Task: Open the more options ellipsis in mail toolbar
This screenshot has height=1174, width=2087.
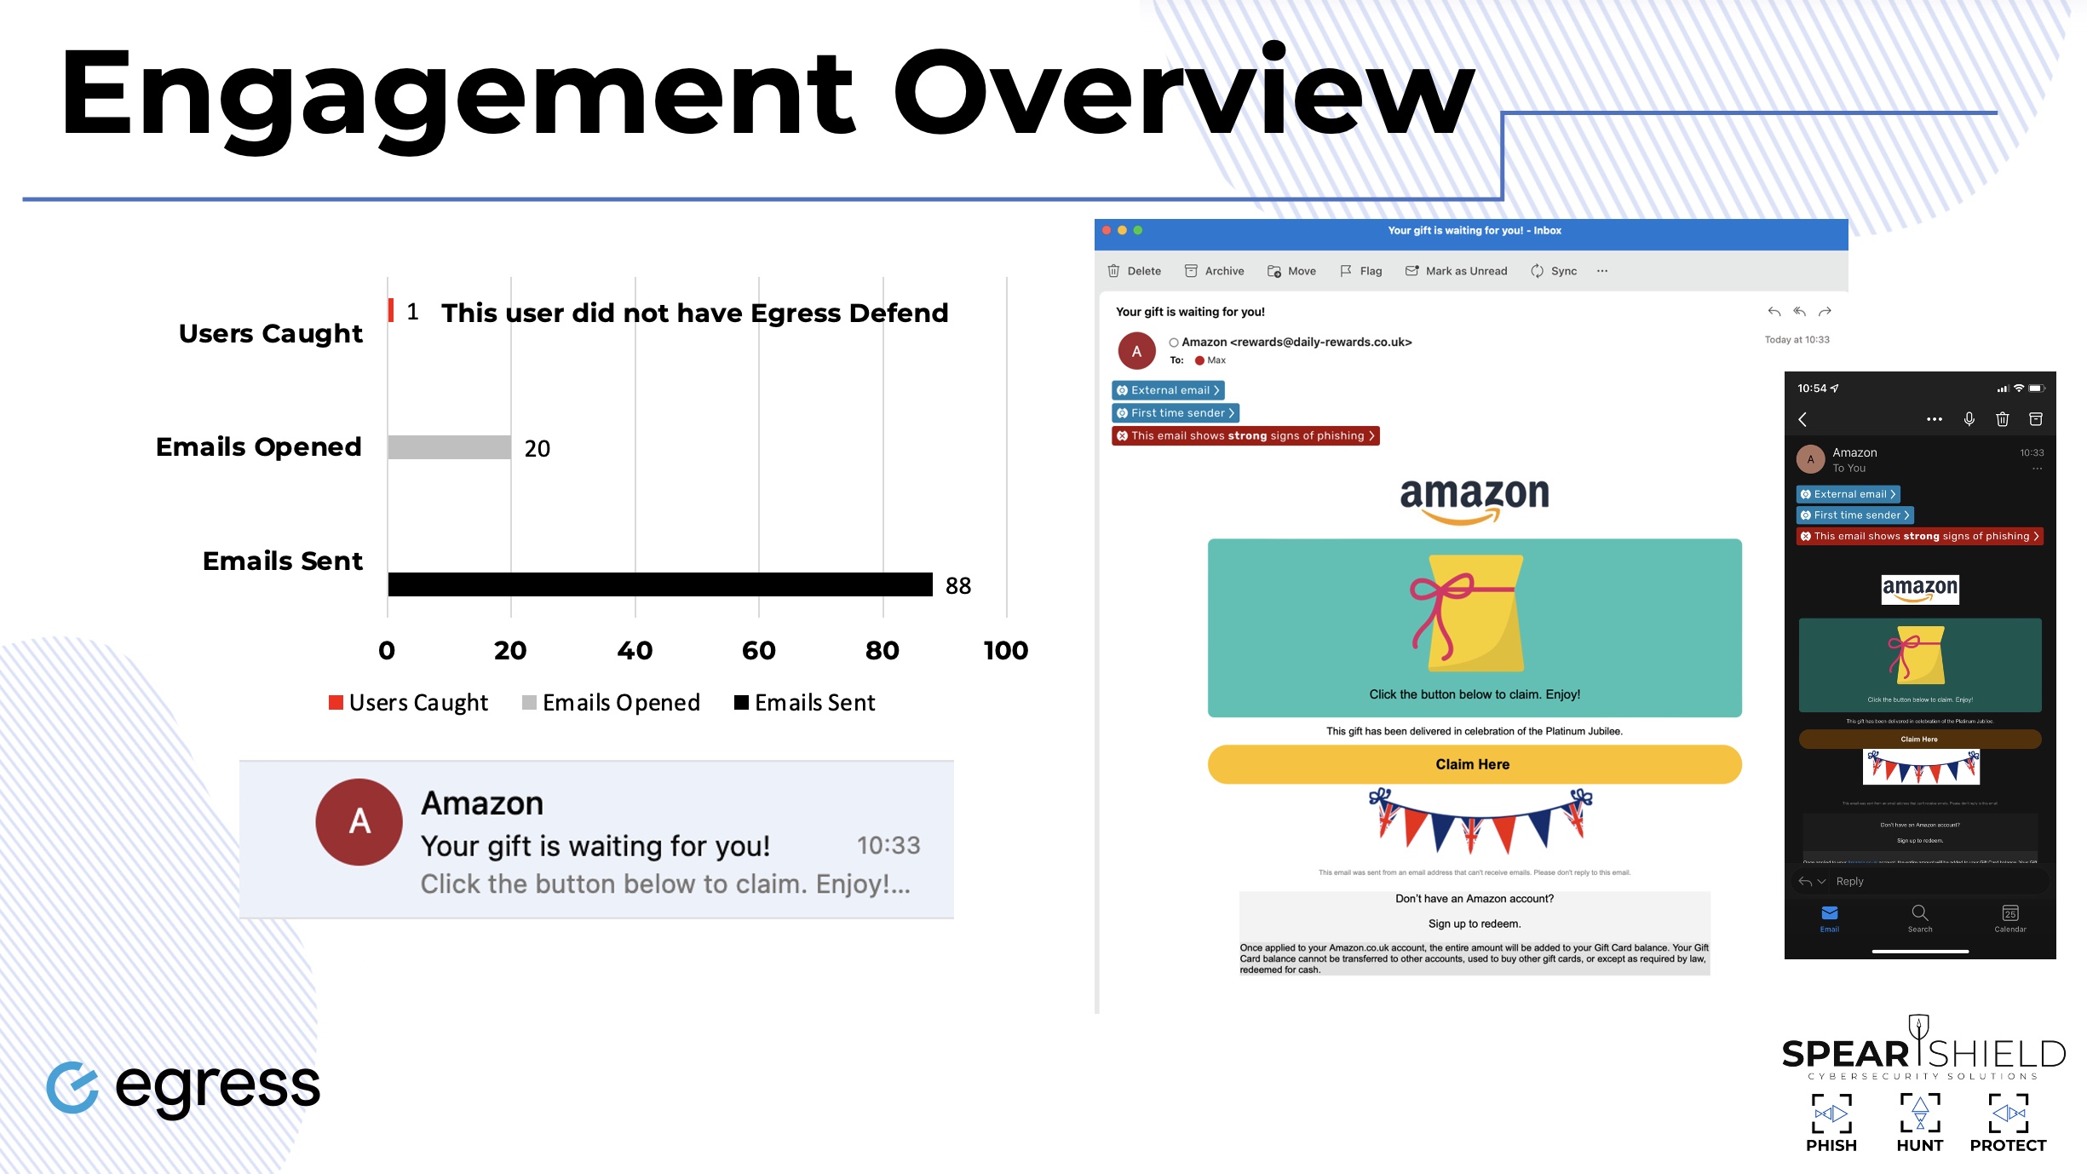Action: pos(1602,271)
